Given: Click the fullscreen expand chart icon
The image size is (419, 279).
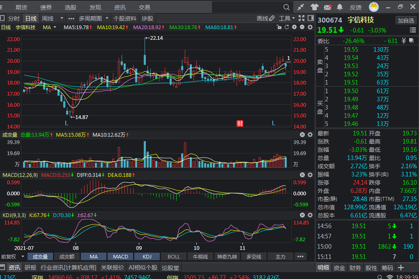Looking at the screenshot, I should click(x=302, y=18).
